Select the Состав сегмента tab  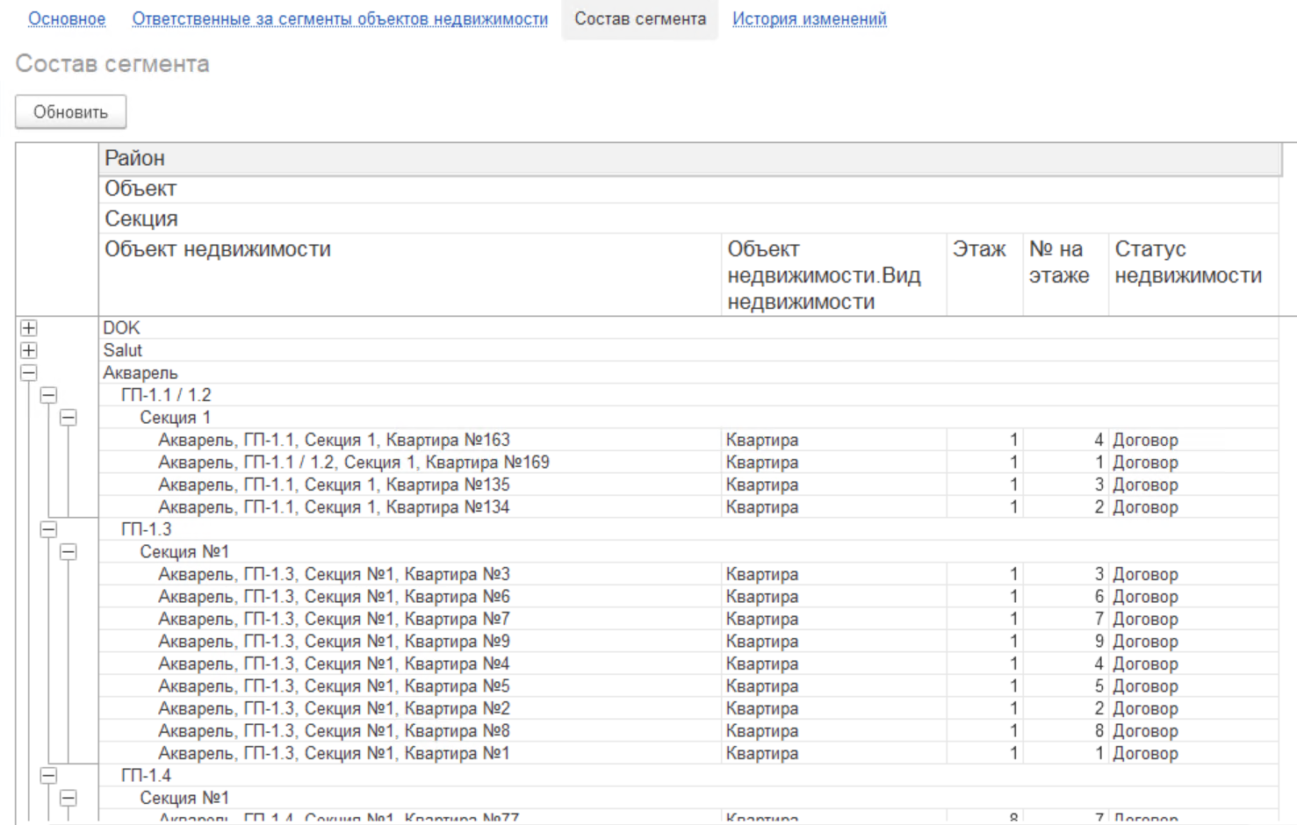coord(639,19)
